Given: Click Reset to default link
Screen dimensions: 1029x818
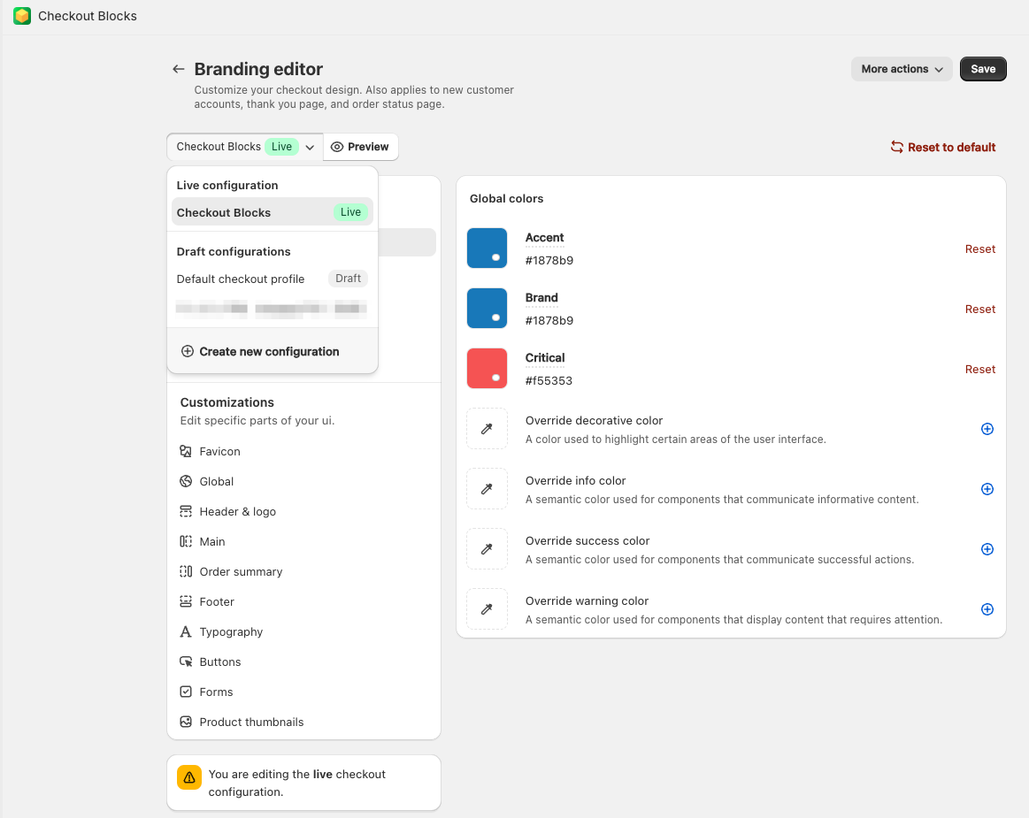Looking at the screenshot, I should [943, 148].
